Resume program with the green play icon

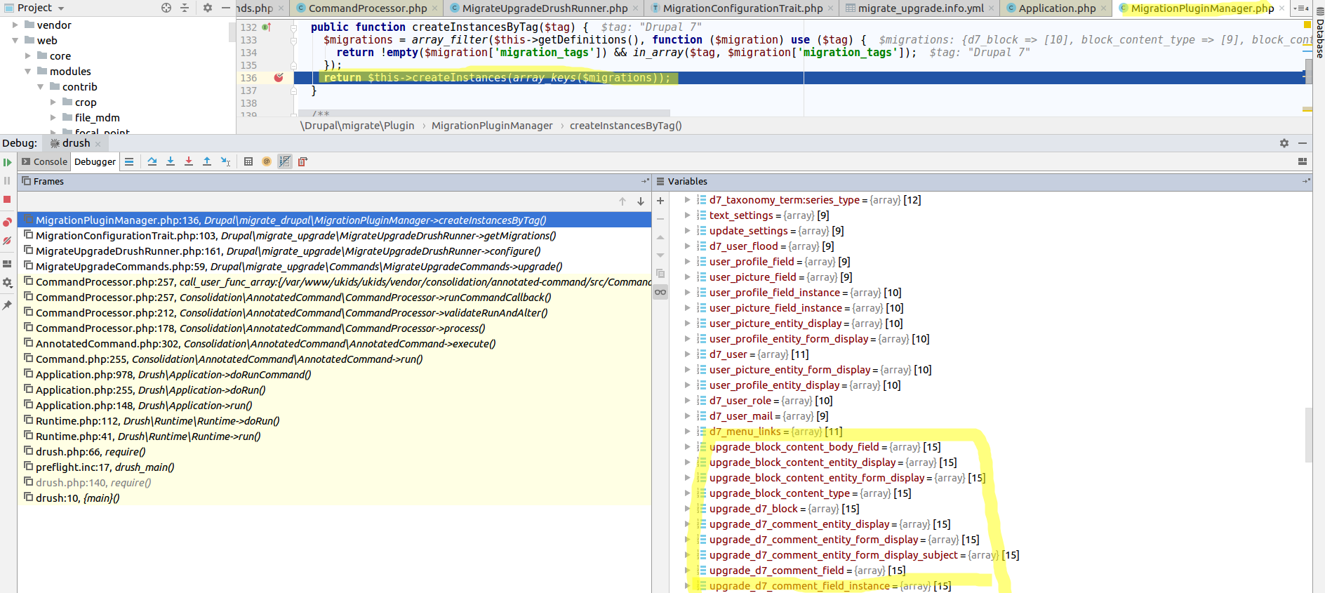(8, 162)
